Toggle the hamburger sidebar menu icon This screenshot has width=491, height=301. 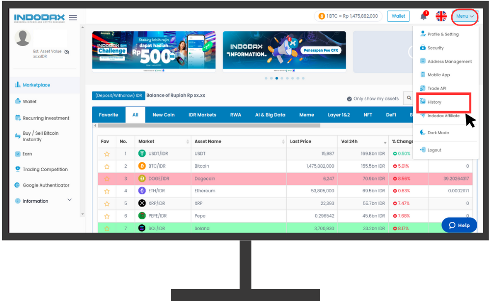pyautogui.click(x=73, y=18)
